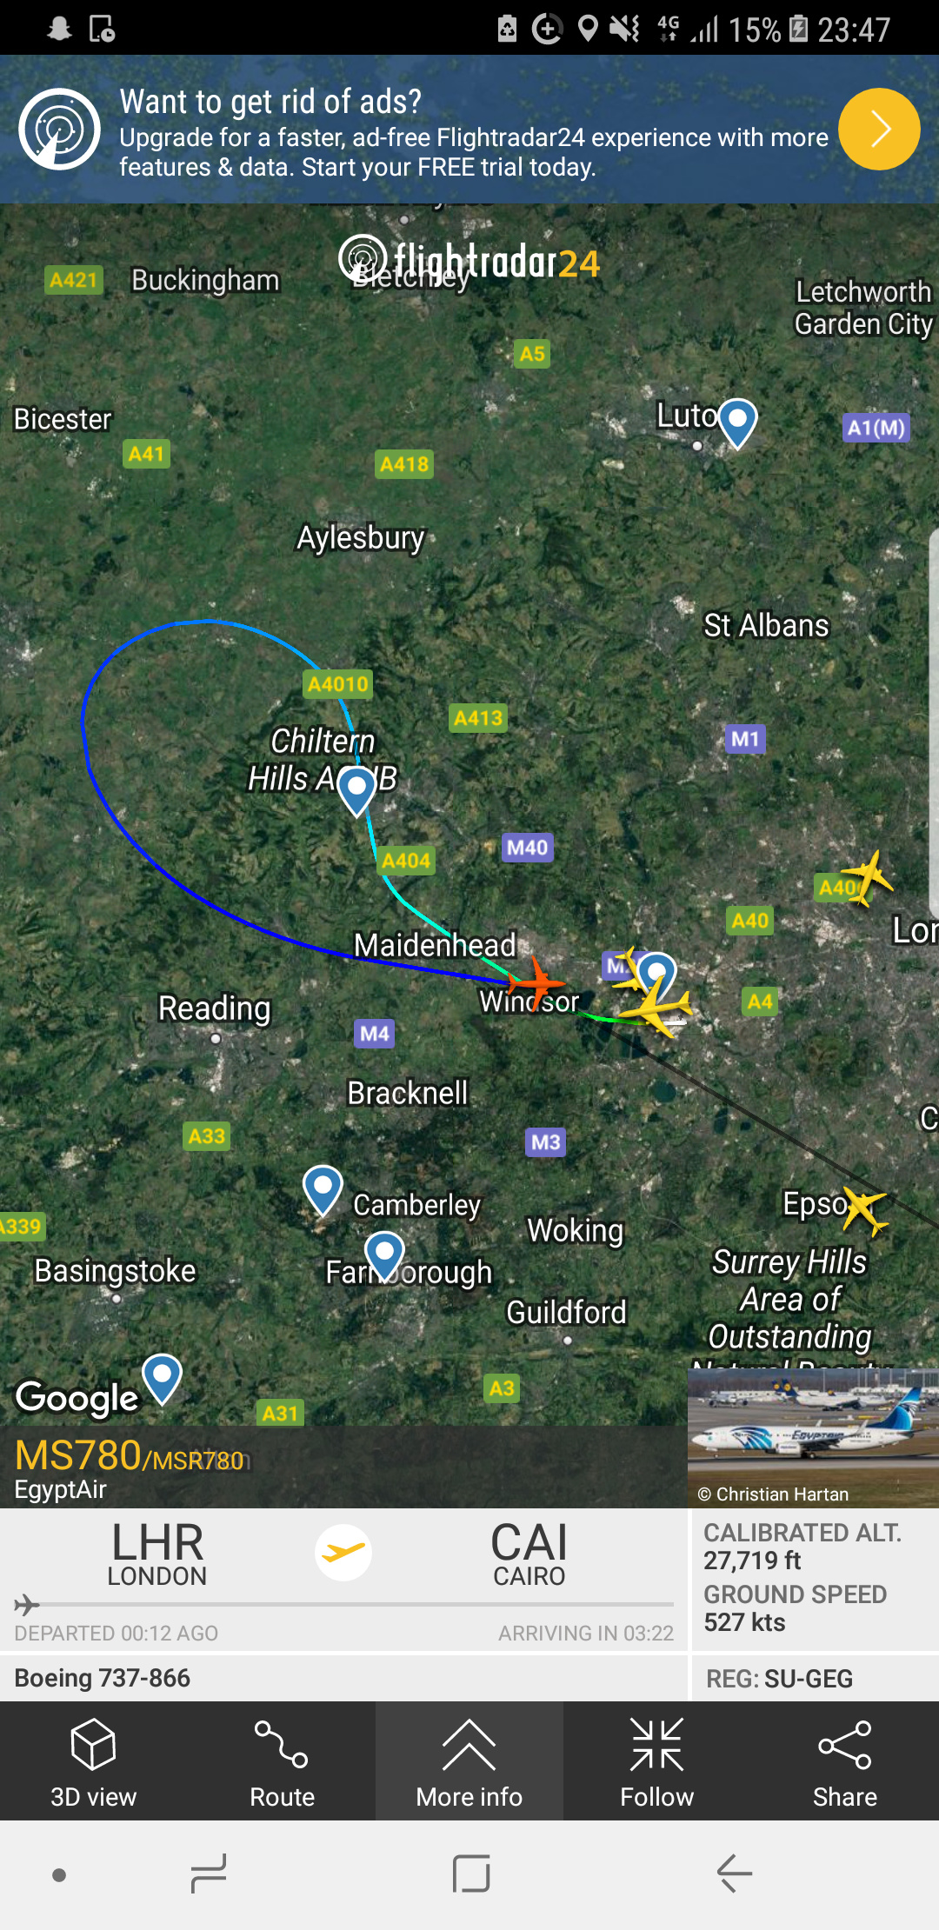Tap the Luton airport pin
The height and width of the screenshot is (1930, 939).
tap(738, 423)
